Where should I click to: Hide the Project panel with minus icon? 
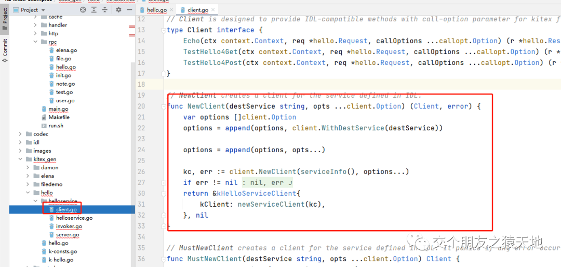click(x=129, y=10)
